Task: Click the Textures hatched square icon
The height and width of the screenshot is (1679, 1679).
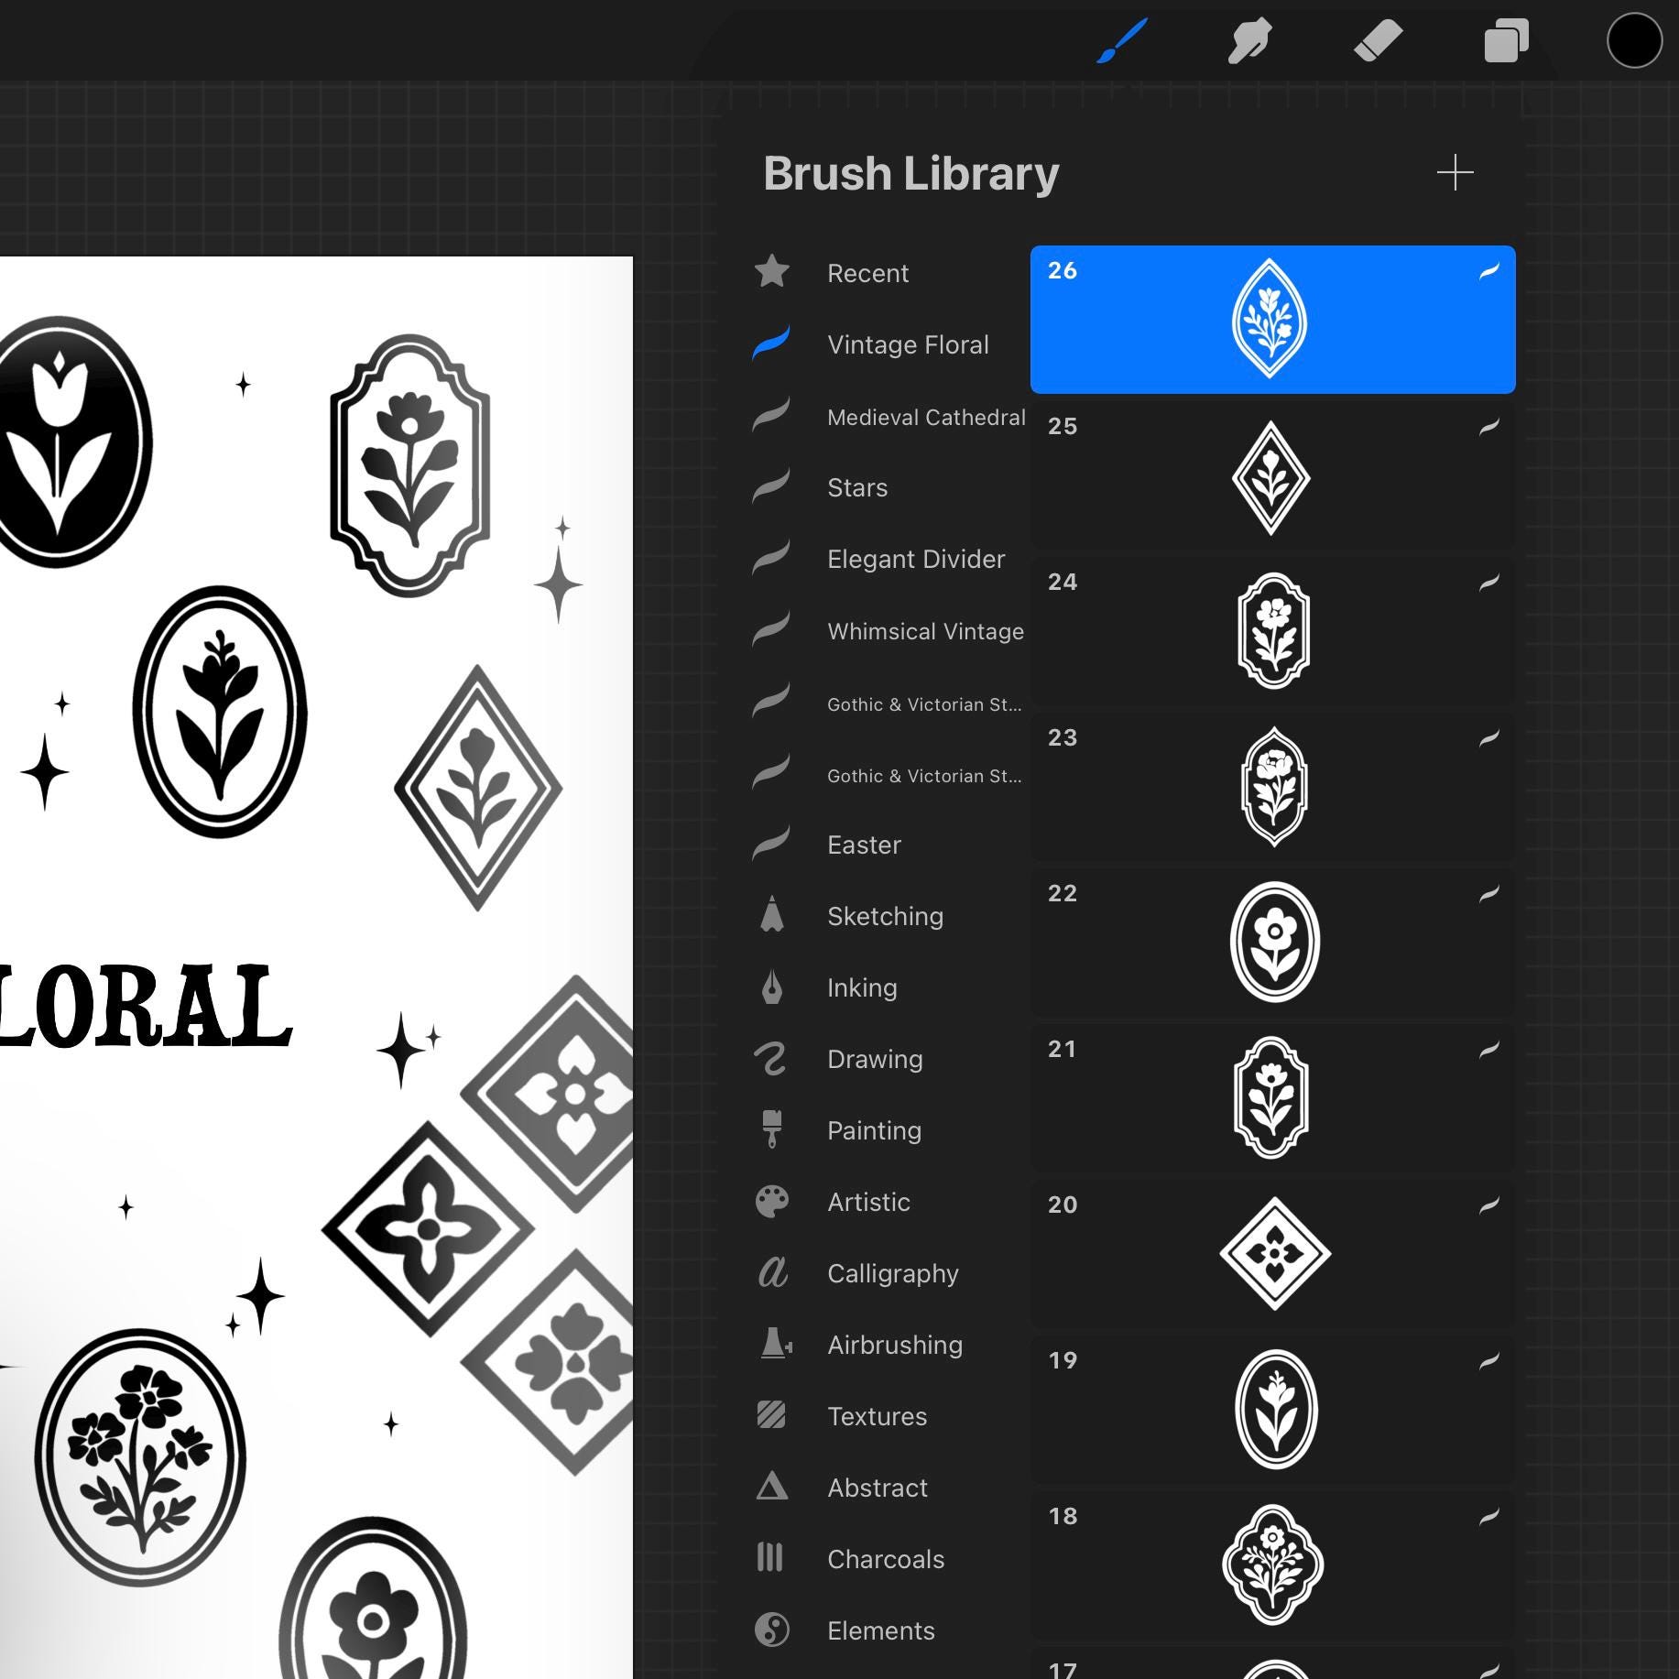Action: tap(771, 1415)
